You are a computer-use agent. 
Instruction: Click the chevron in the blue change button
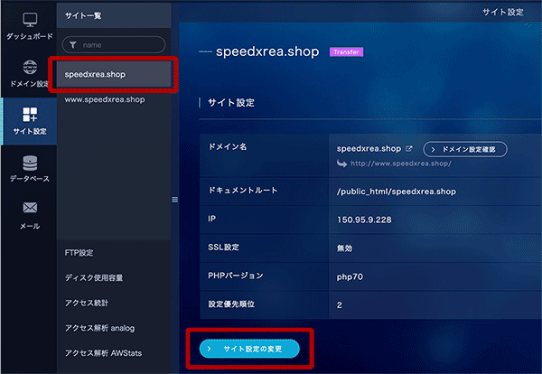(x=210, y=349)
